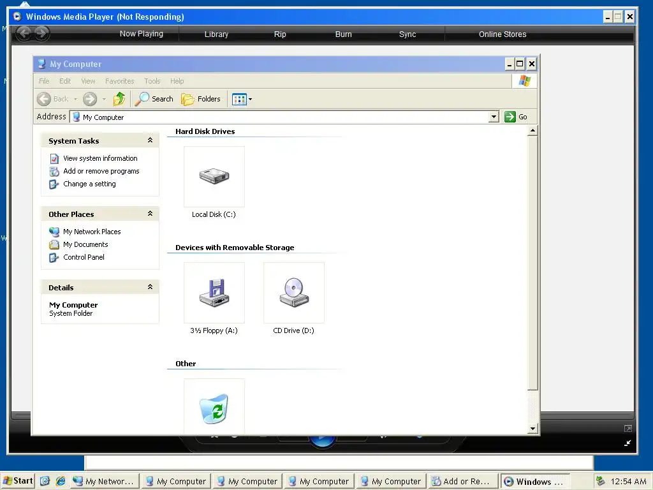The height and width of the screenshot is (490, 653).
Task: Launch Internet Explorer from quick launch
Action: [61, 481]
